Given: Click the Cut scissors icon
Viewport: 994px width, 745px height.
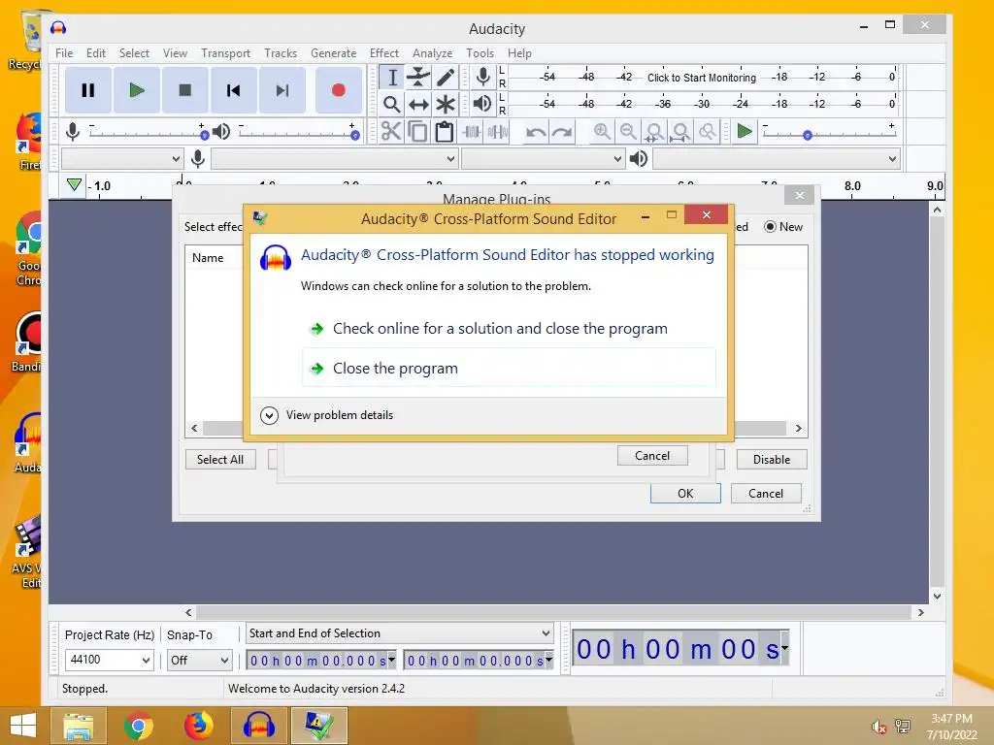Looking at the screenshot, I should 392,132.
